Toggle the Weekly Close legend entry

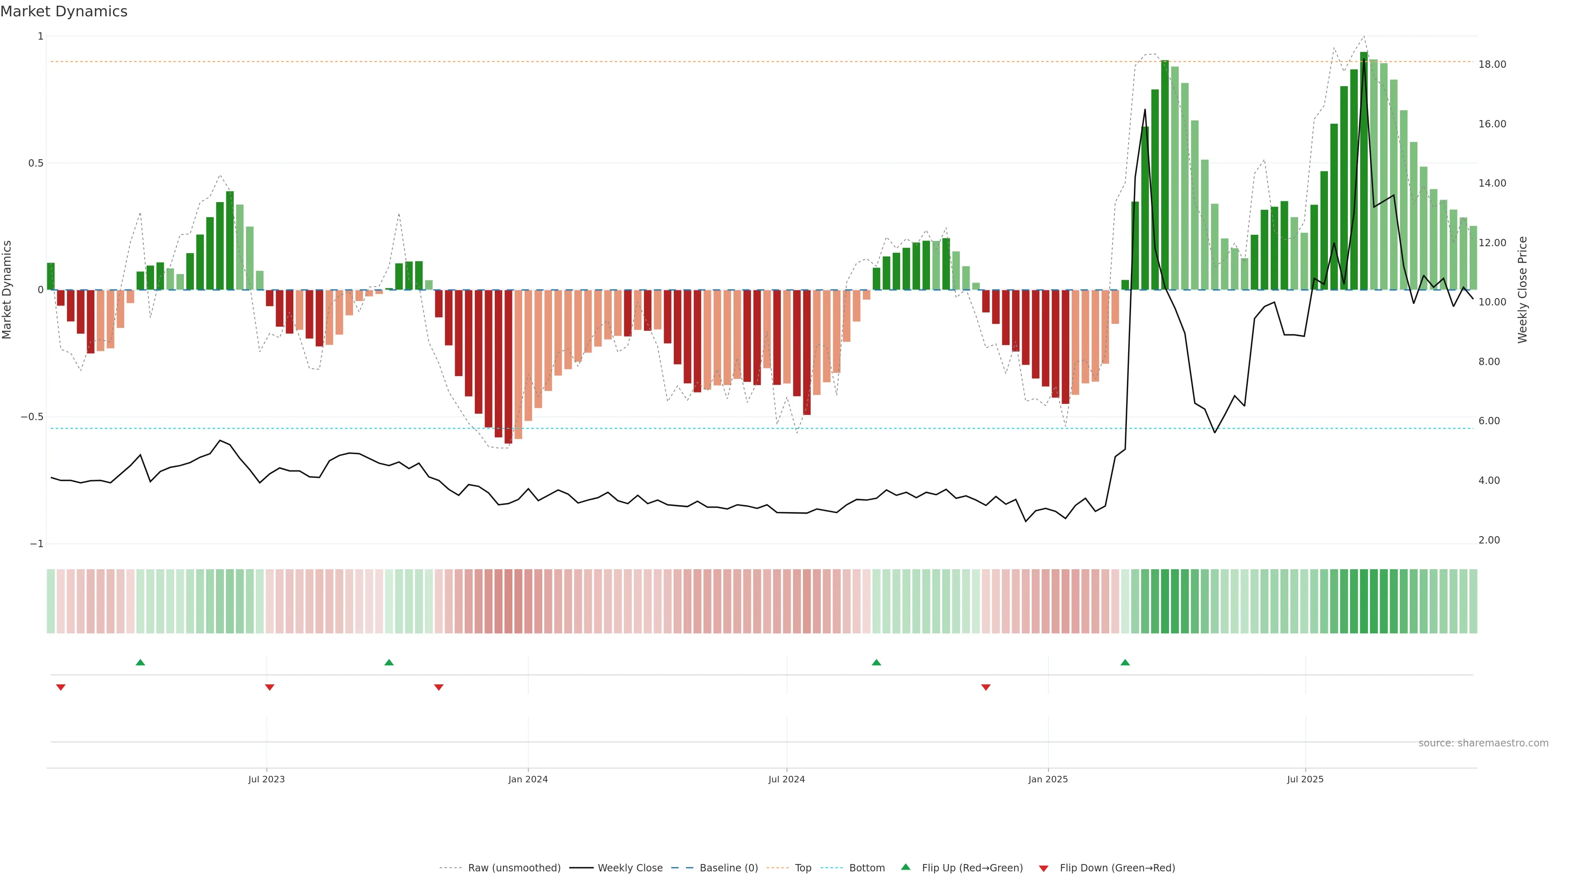click(x=630, y=868)
